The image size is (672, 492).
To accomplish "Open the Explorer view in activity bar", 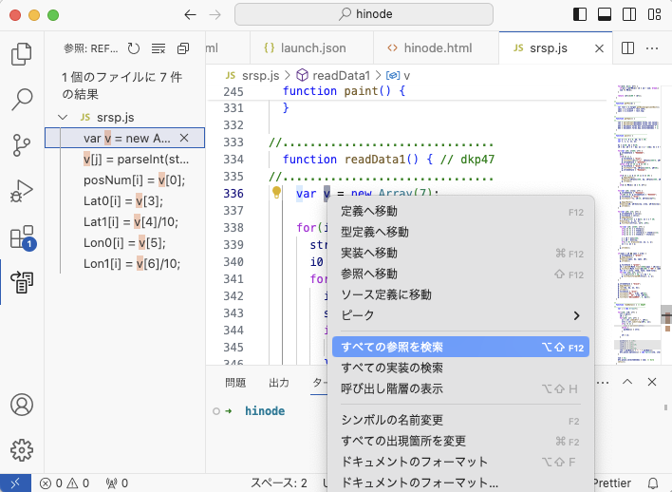I will [22, 53].
